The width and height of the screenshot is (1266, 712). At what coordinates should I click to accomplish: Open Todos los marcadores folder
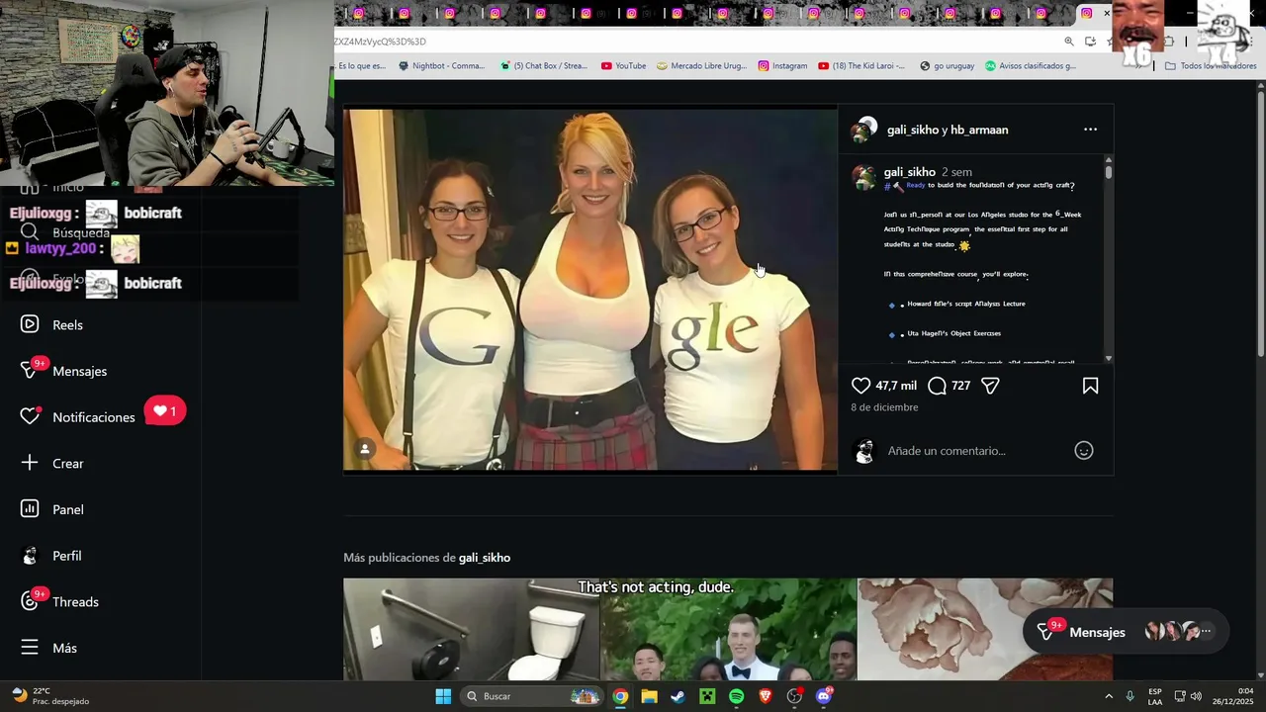1212,66
